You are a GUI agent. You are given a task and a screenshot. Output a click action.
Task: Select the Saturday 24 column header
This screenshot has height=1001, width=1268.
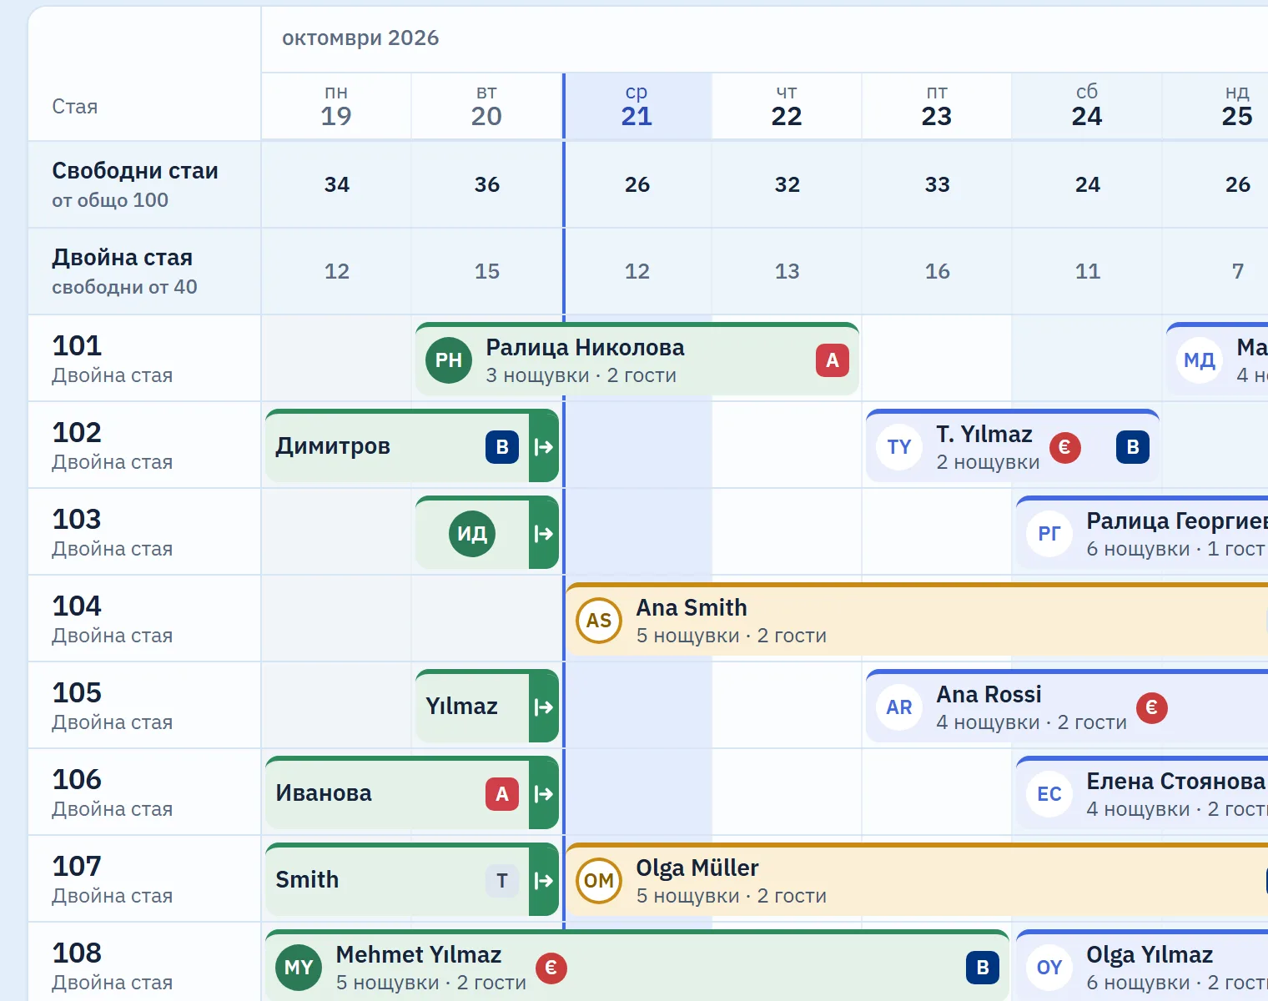click(x=1087, y=106)
